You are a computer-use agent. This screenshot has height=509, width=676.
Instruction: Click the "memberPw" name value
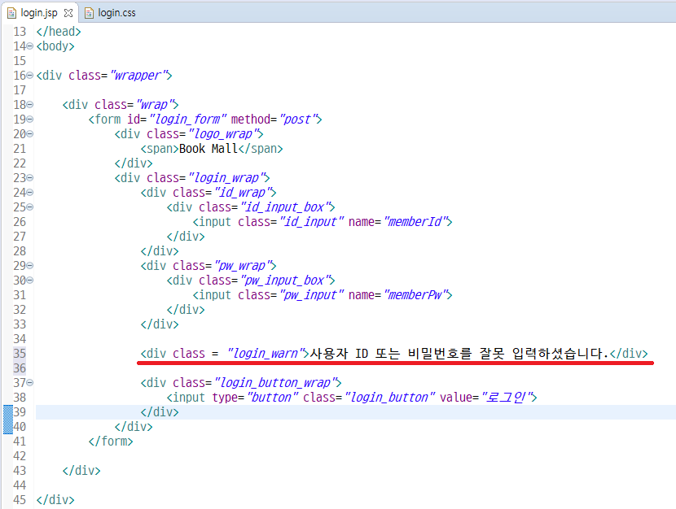tap(415, 295)
